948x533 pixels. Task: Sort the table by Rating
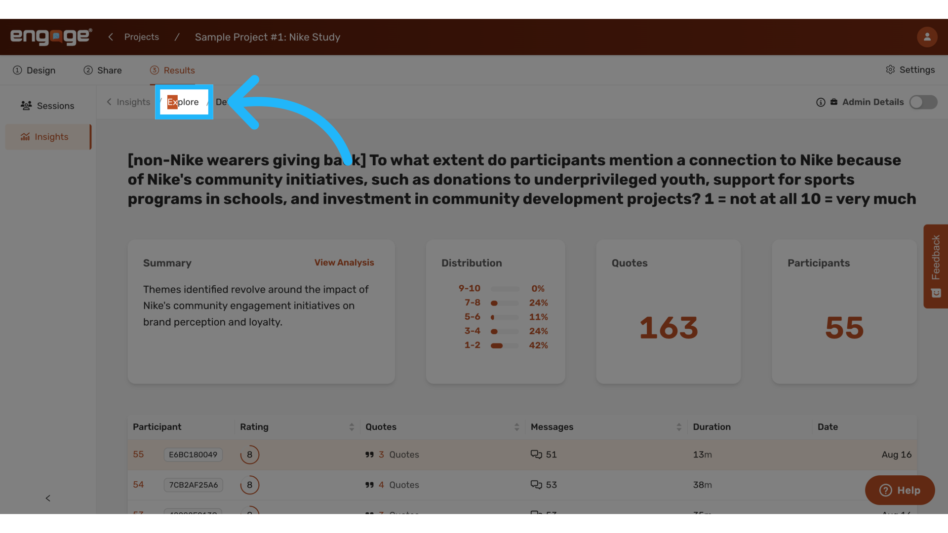tap(352, 427)
